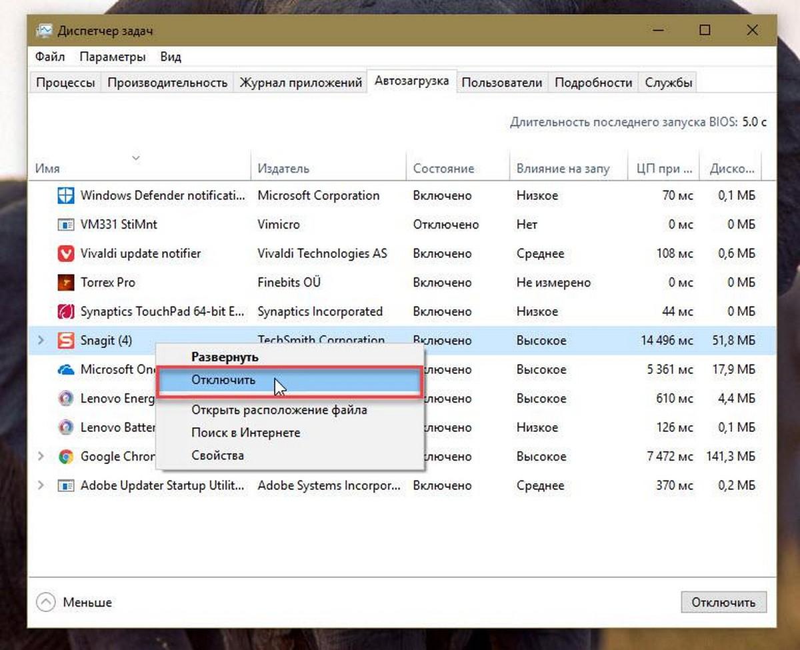Screen dimensions: 800x650
Task: Open the Вид menu
Action: [x=171, y=57]
